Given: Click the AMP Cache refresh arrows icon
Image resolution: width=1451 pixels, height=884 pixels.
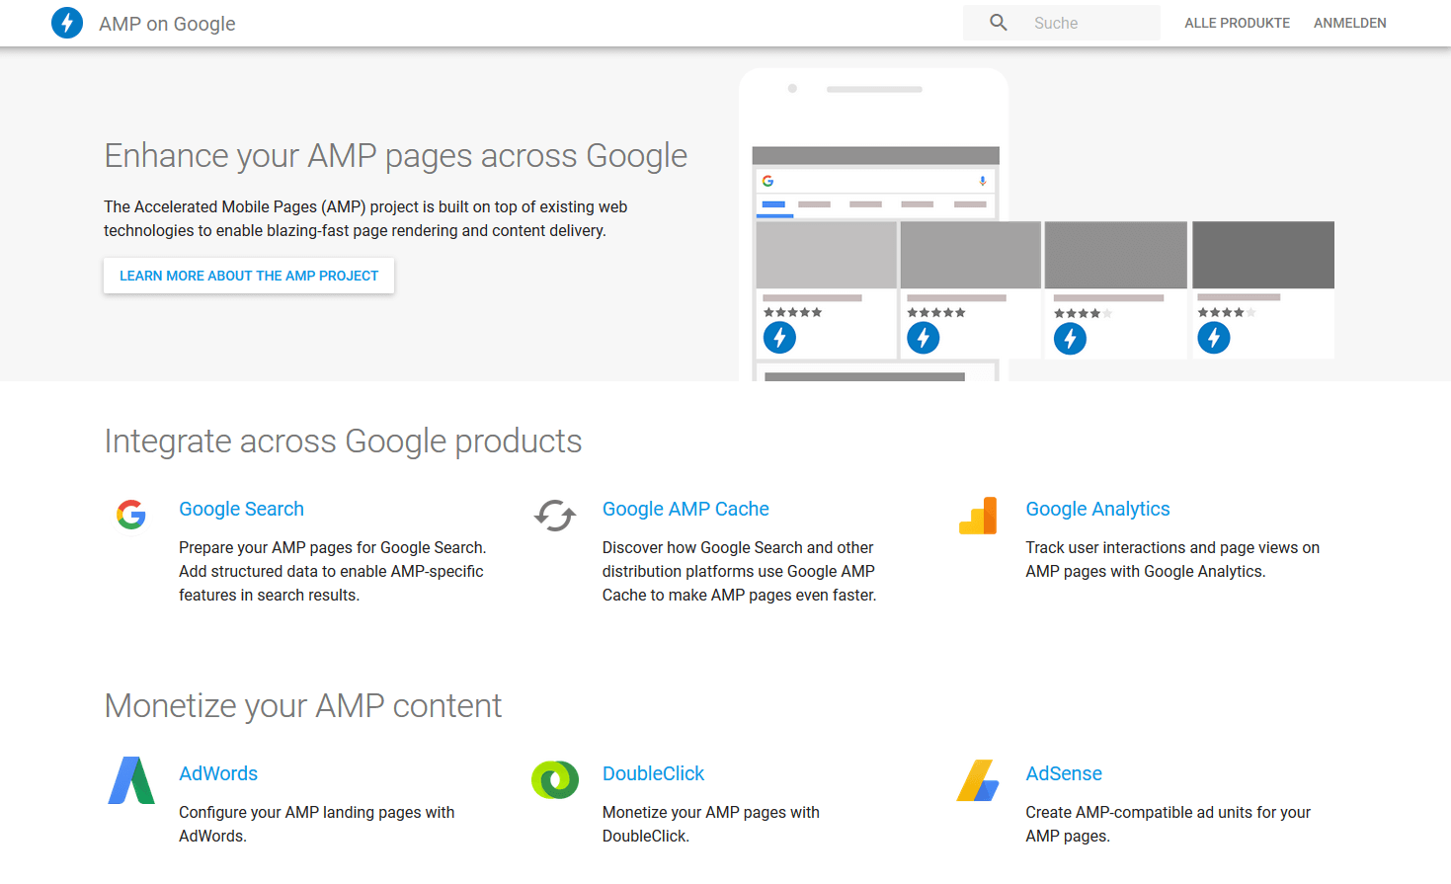Looking at the screenshot, I should coord(555,515).
